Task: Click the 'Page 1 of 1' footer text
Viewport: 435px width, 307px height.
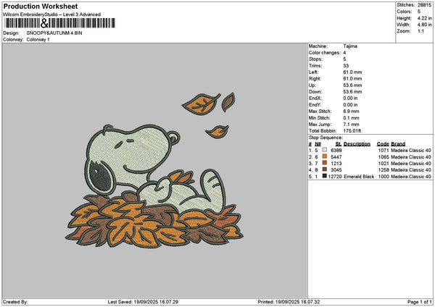Action: [420, 302]
